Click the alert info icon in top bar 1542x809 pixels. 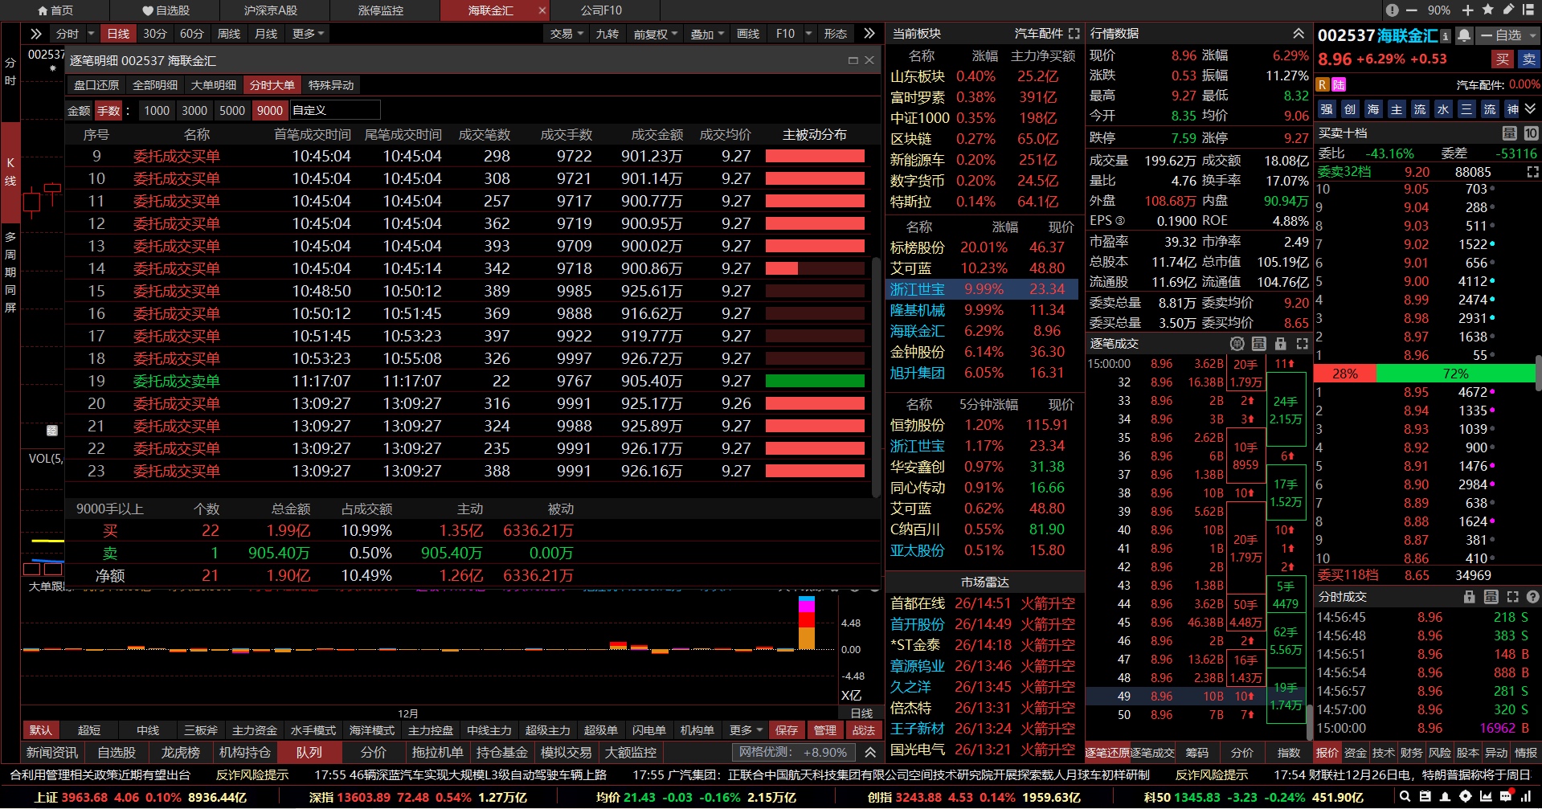click(x=1392, y=10)
